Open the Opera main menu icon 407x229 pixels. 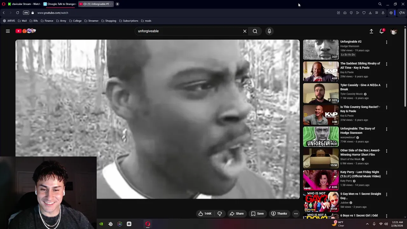click(3, 4)
